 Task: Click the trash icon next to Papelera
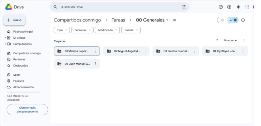click(x=9, y=81)
